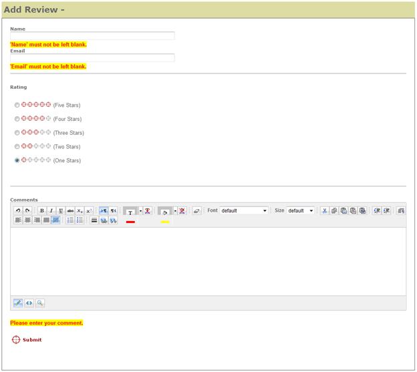
Task: Clear formatting with the eraser icon
Action: coord(196,211)
